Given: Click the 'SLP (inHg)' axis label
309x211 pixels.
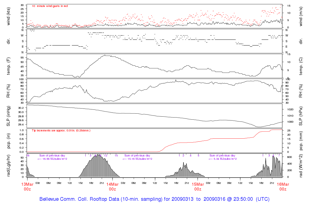Looking at the screenshot, I should [x=8, y=116].
